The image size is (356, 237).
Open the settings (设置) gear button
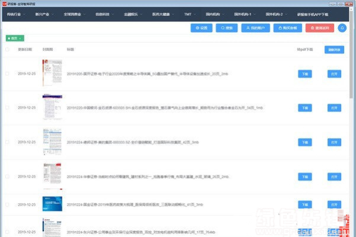[x=201, y=28]
